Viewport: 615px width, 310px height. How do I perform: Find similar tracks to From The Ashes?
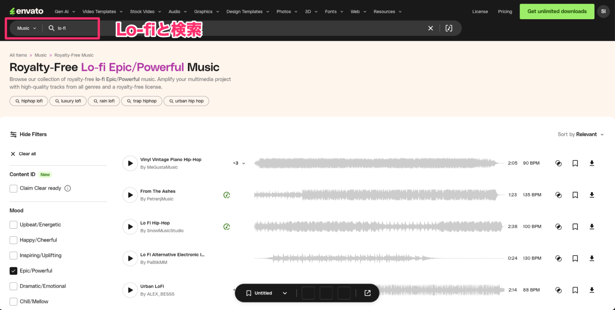coord(558,195)
